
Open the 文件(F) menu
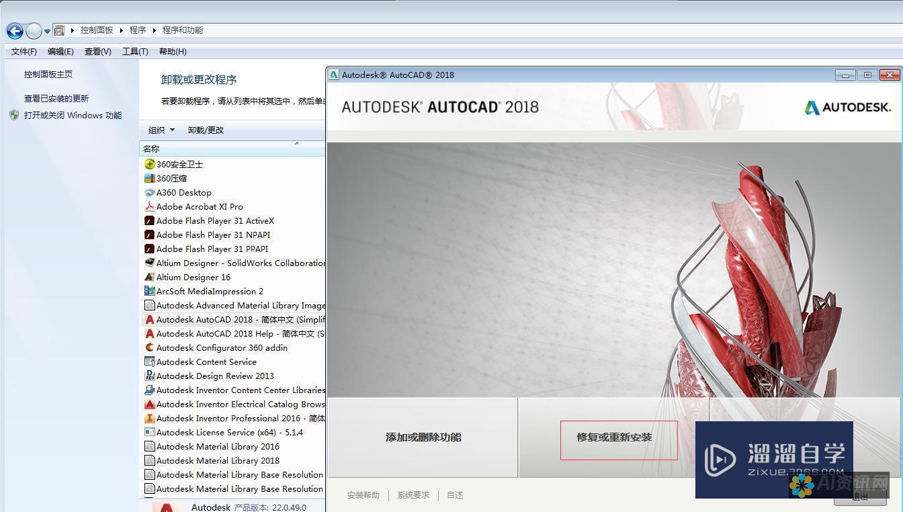pos(24,51)
